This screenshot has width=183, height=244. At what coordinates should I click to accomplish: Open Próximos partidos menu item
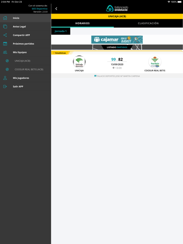[x=26, y=44]
